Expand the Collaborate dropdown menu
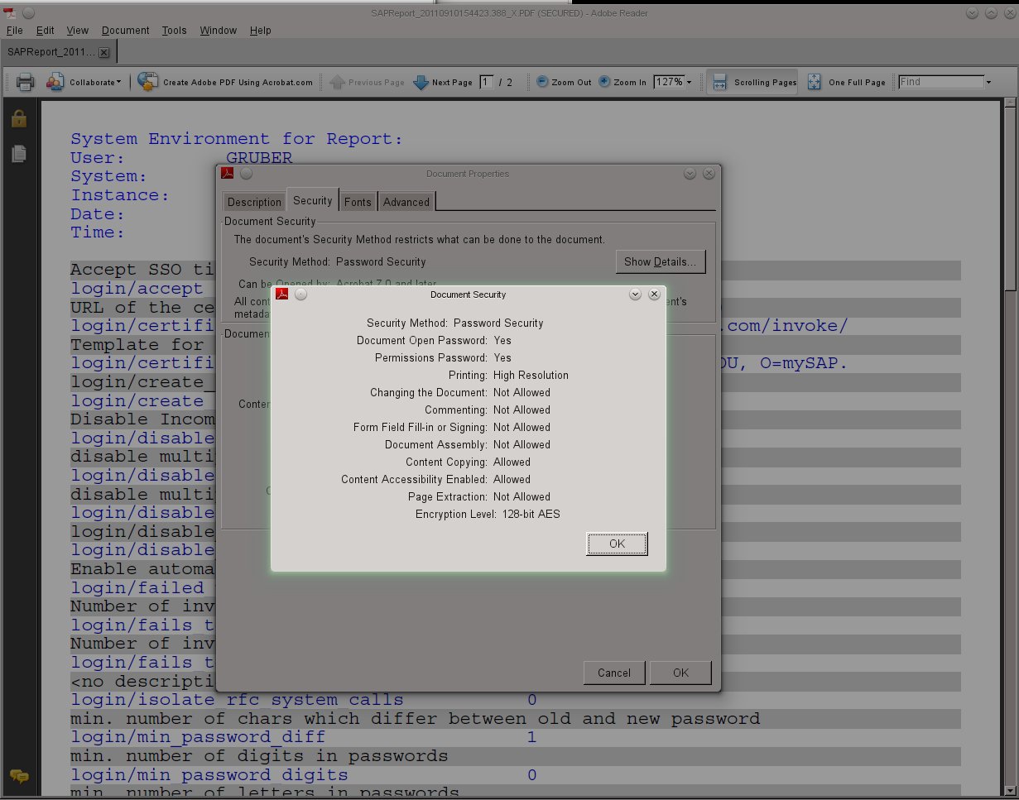 (118, 82)
